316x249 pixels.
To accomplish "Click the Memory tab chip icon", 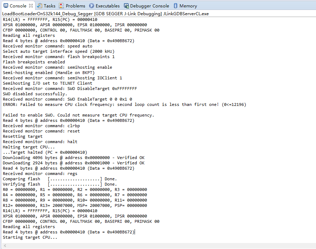I will point(175,6).
